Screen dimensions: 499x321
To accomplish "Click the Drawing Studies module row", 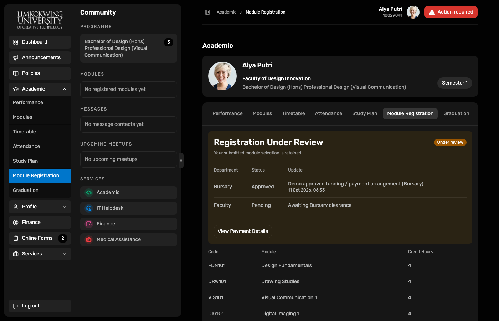I will tap(340, 282).
